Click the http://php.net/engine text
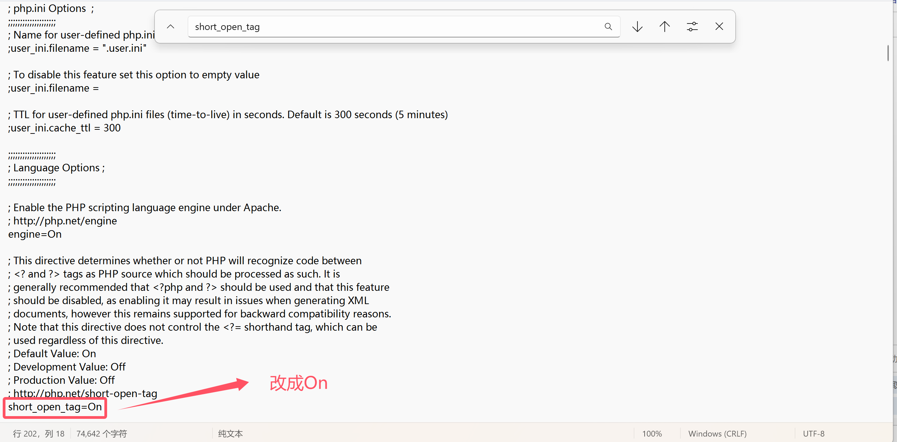897x442 pixels. point(65,221)
